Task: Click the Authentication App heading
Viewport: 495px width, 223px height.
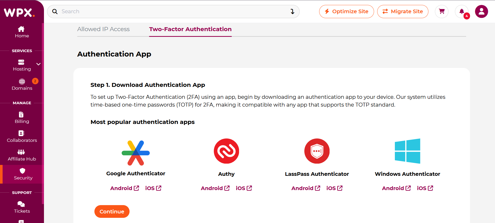Action: [x=114, y=54]
